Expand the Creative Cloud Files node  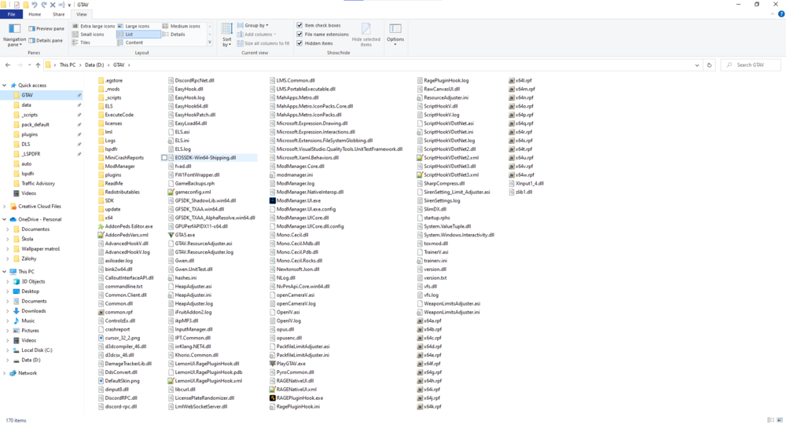[x=5, y=207]
